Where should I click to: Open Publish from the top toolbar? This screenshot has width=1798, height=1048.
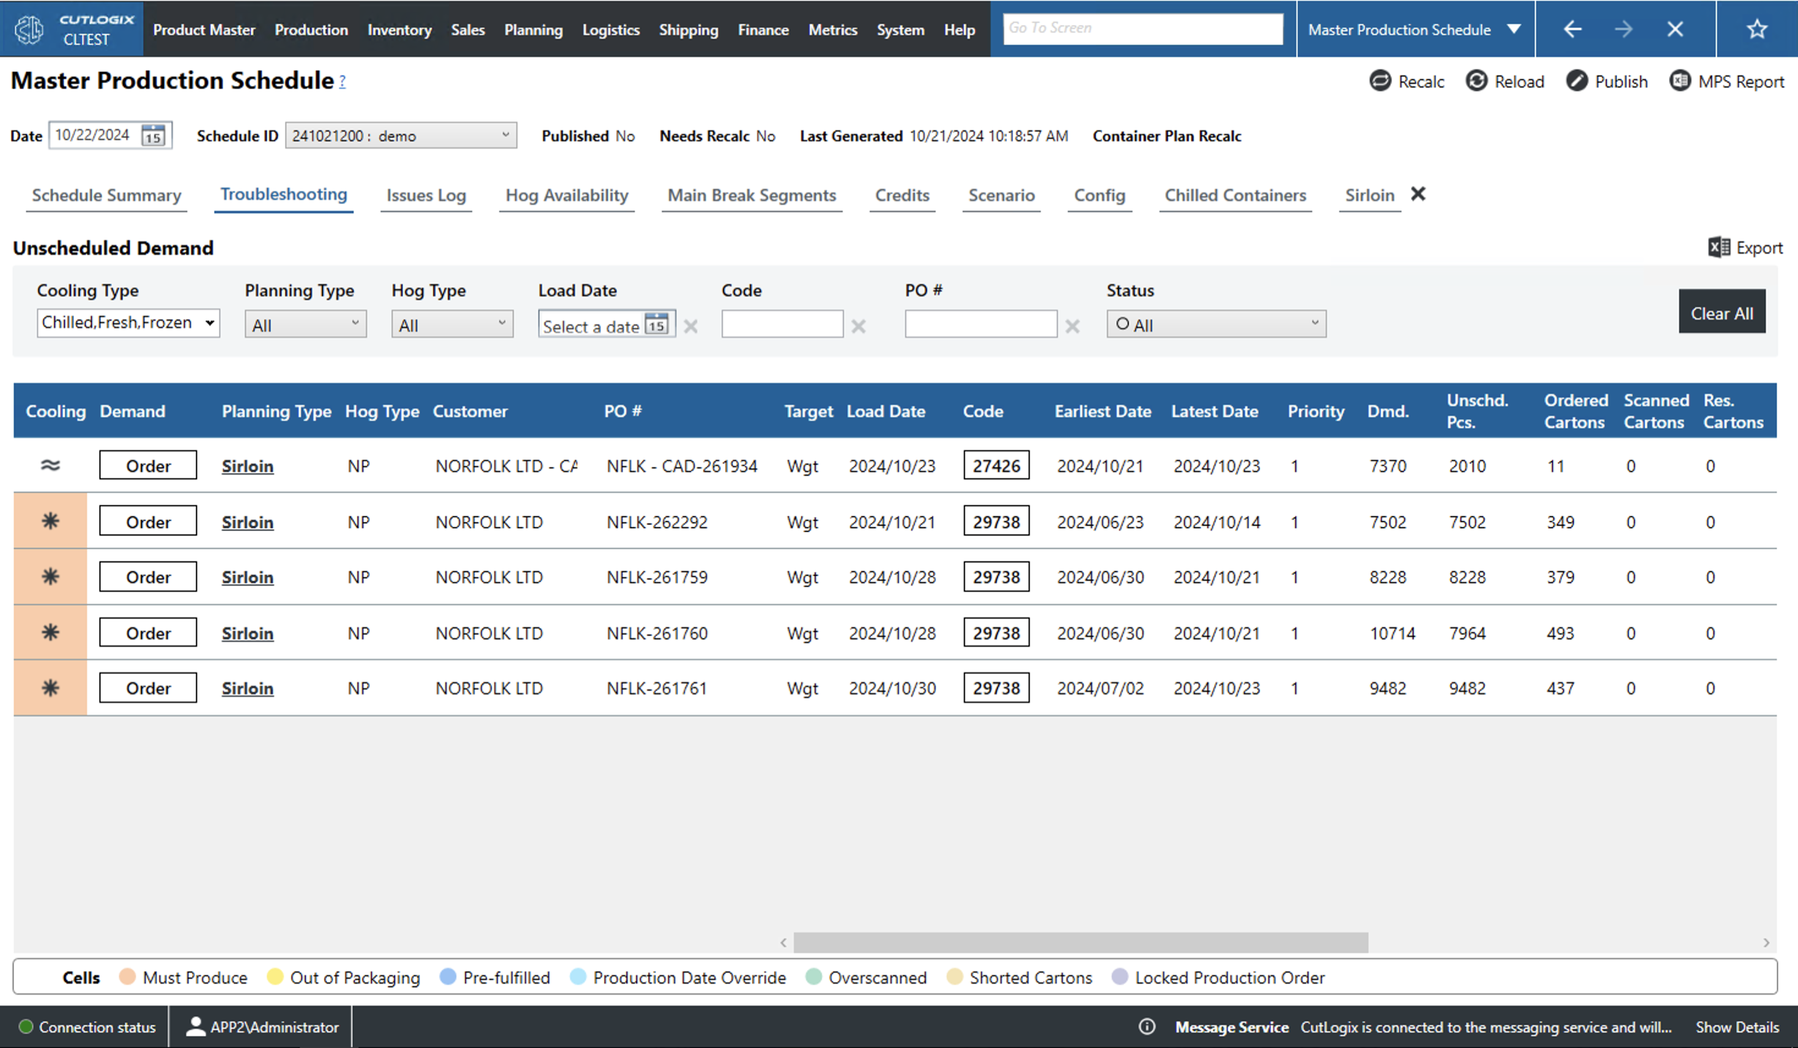click(x=1607, y=81)
